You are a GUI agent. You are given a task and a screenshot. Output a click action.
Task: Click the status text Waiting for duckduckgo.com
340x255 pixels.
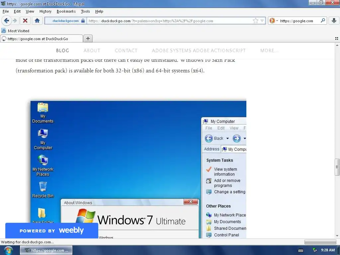(27, 242)
